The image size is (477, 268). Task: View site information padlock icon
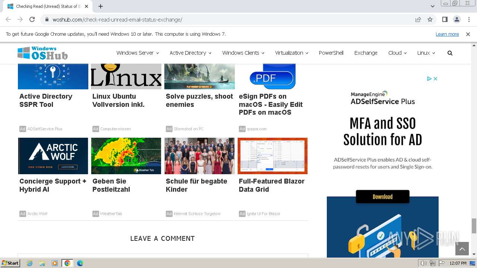click(47, 20)
